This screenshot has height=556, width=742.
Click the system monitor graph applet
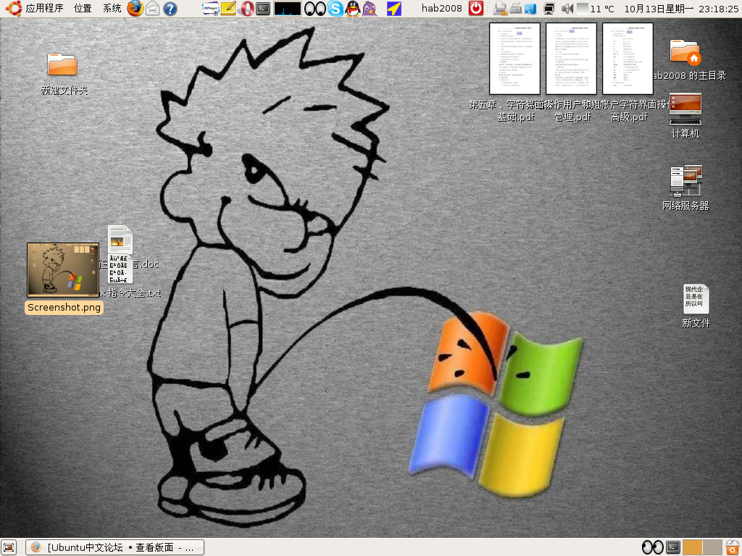[287, 9]
